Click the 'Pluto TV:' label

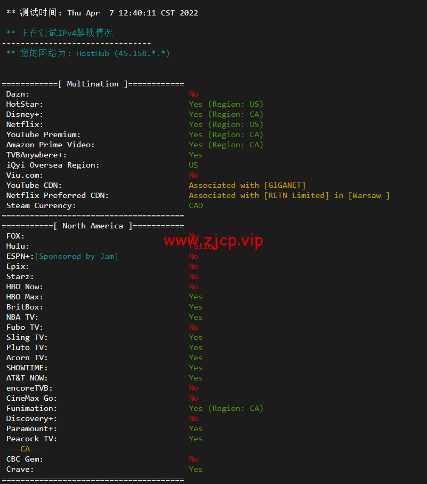click(x=27, y=348)
